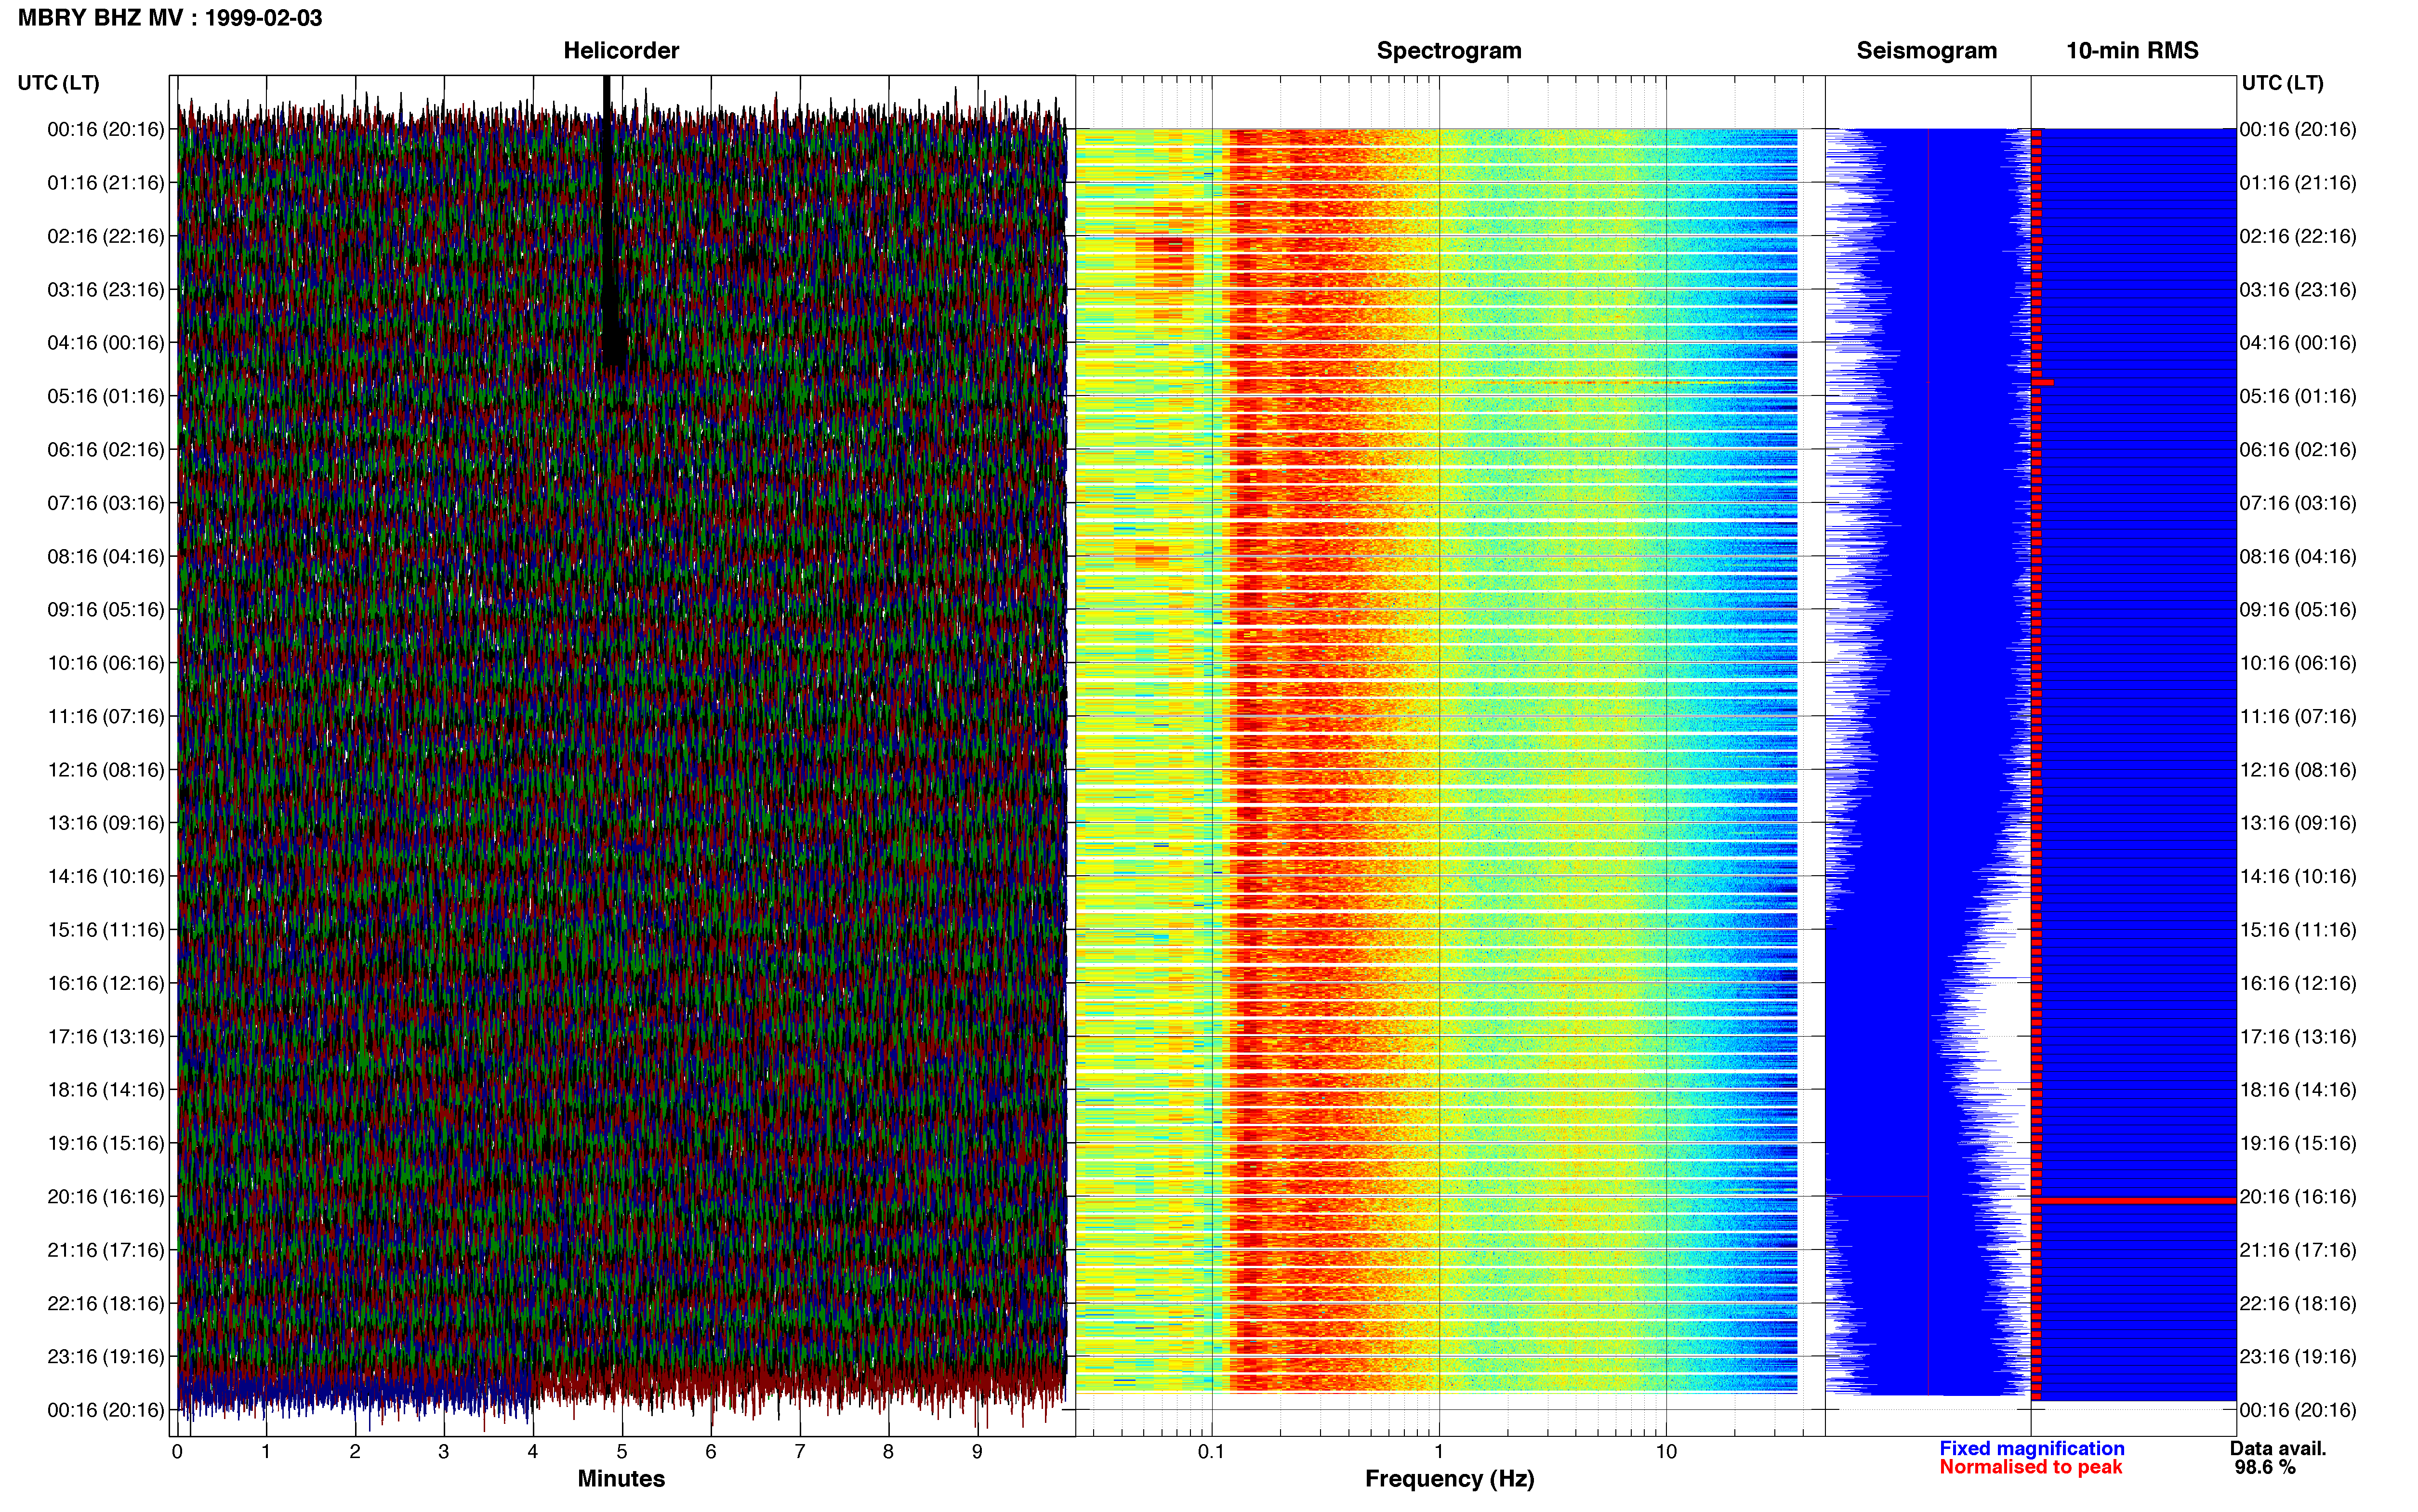Click the right '14:16 (10:16)' time label
2418x1512 pixels.
(2298, 877)
